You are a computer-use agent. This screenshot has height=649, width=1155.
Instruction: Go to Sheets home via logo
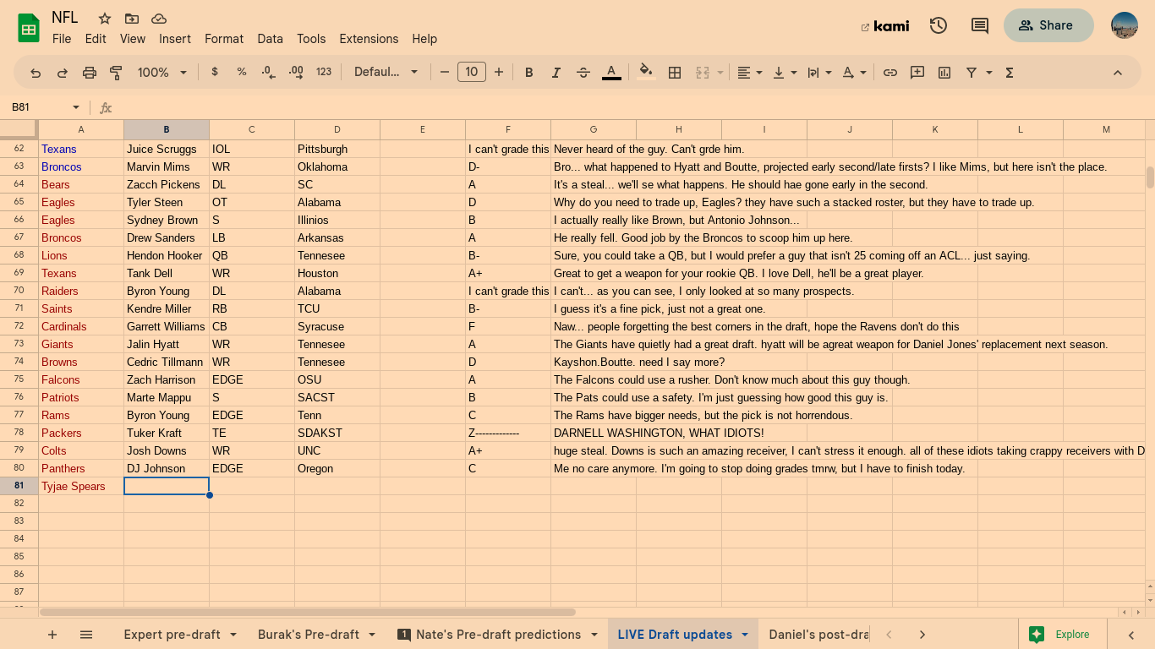click(x=29, y=29)
